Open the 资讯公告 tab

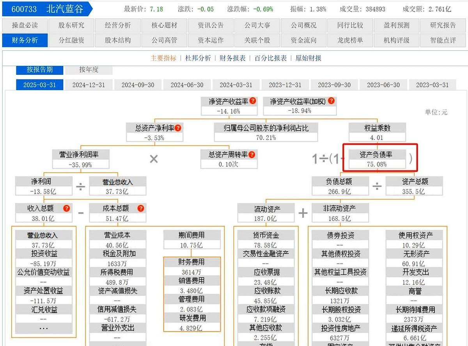pyautogui.click(x=211, y=25)
